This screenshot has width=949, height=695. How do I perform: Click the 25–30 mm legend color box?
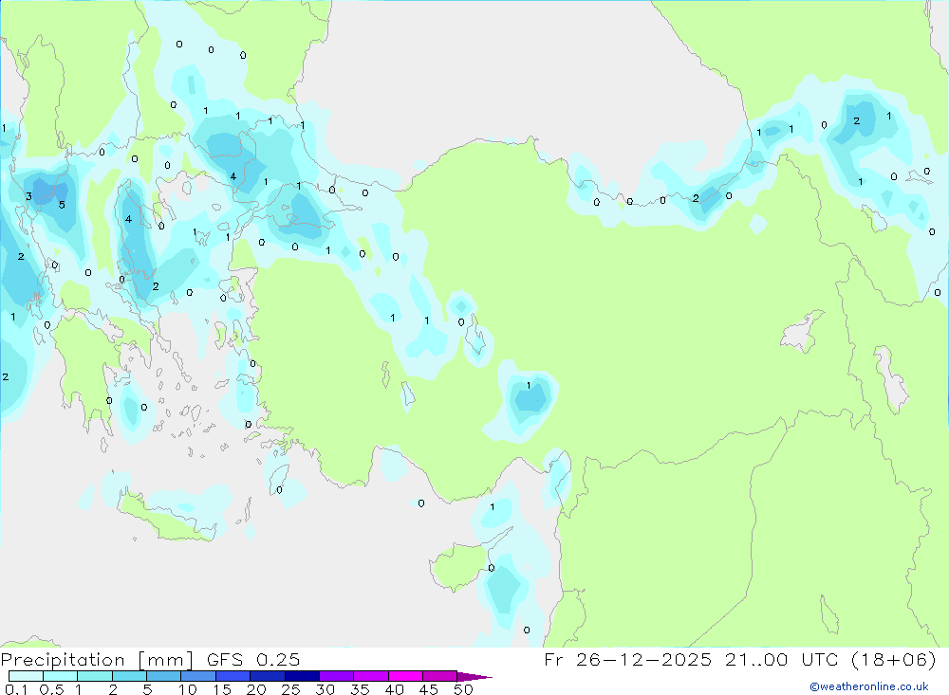(x=302, y=676)
